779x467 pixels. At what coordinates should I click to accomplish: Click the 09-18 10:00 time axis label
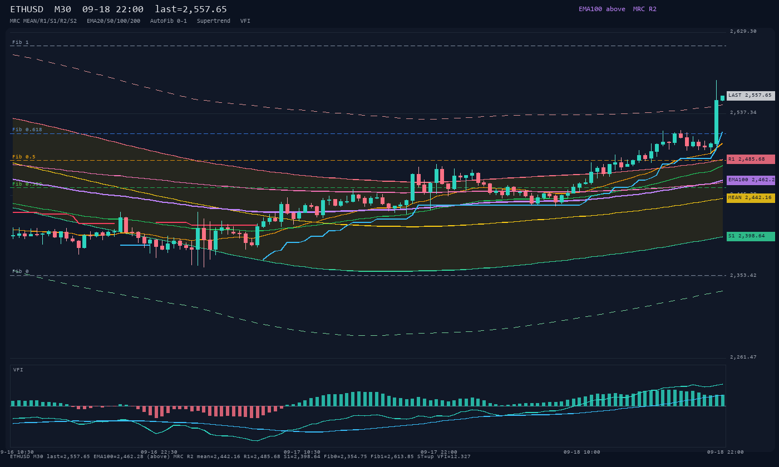582,452
